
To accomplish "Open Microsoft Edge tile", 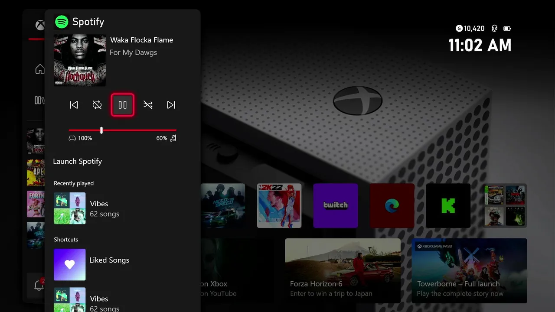I will pyautogui.click(x=392, y=206).
